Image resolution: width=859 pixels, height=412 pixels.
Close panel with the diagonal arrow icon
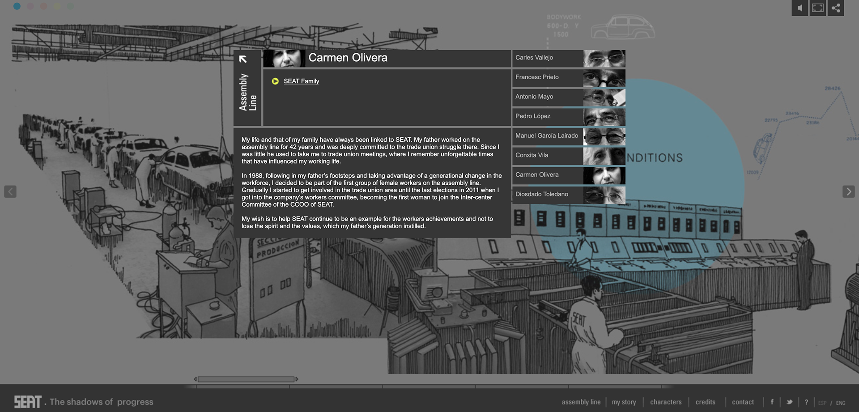(x=243, y=59)
